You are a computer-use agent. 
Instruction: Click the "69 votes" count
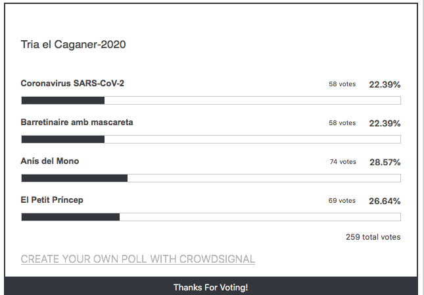(x=342, y=201)
